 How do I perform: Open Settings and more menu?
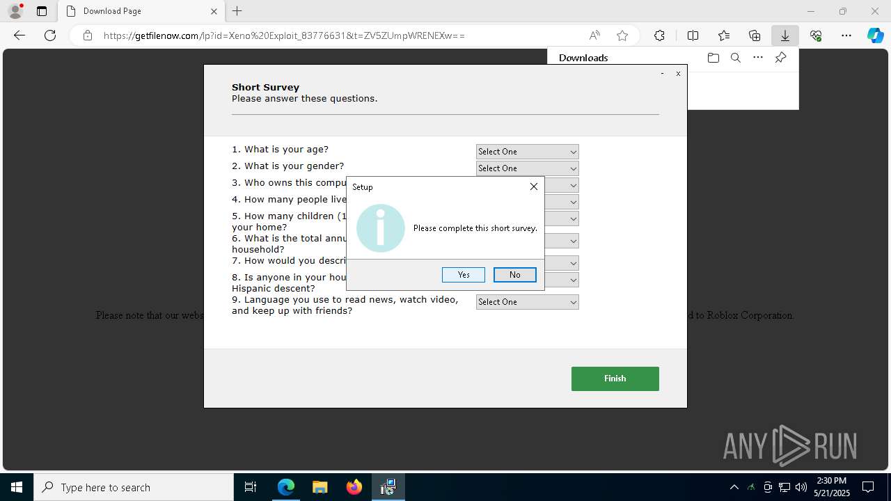[846, 35]
